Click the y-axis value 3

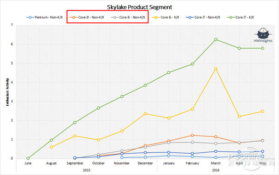(12, 102)
